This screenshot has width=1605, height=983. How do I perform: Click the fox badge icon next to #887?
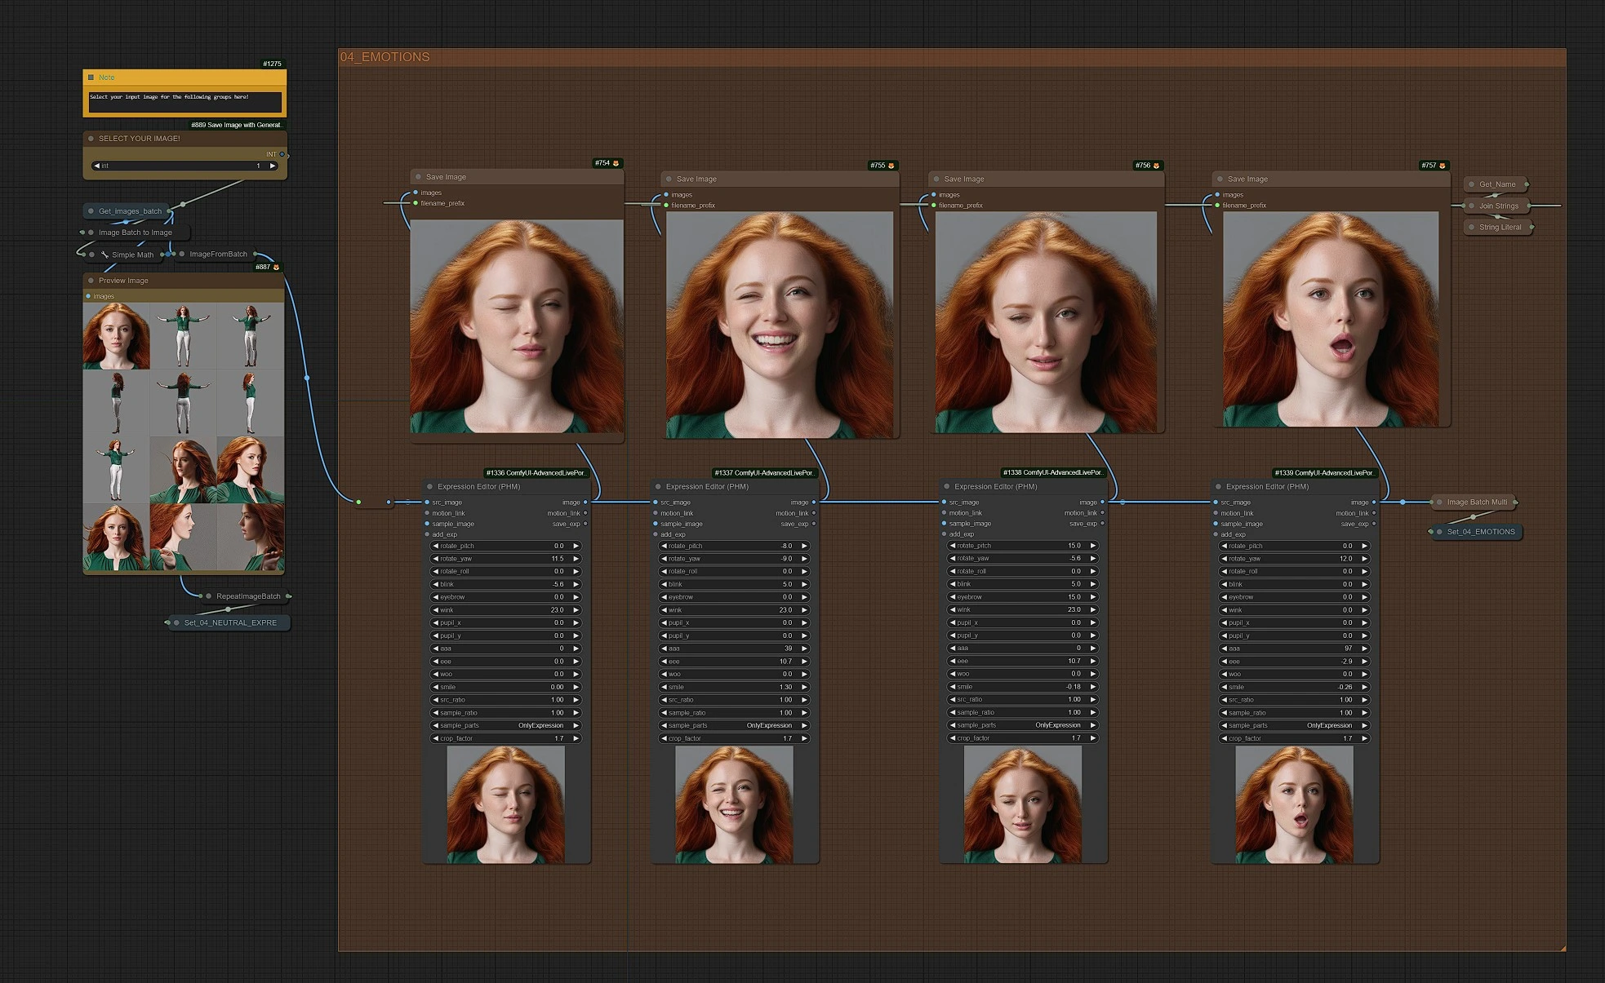(x=276, y=267)
